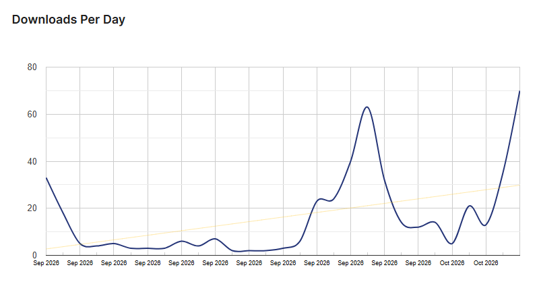Click the "Downloads Per Day" chart title

pyautogui.click(x=69, y=20)
